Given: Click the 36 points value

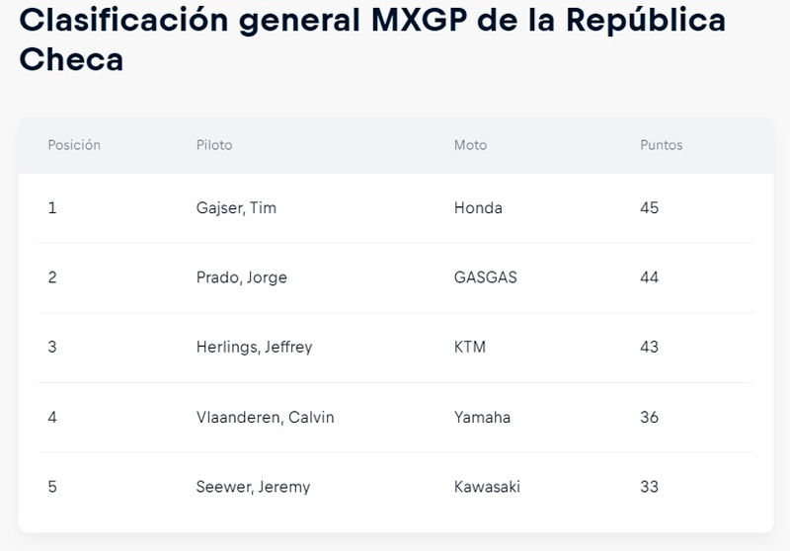Looking at the screenshot, I should [650, 417].
